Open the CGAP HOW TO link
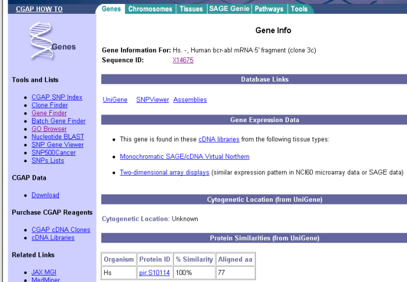 [x=39, y=9]
